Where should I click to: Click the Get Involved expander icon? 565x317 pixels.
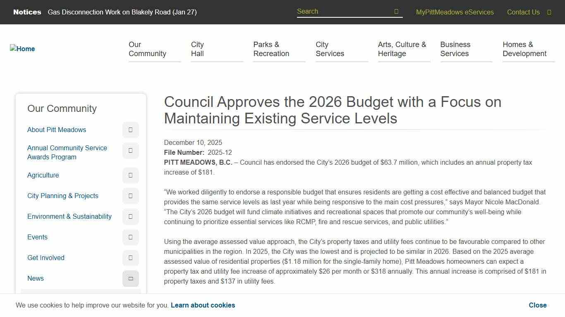[130, 258]
